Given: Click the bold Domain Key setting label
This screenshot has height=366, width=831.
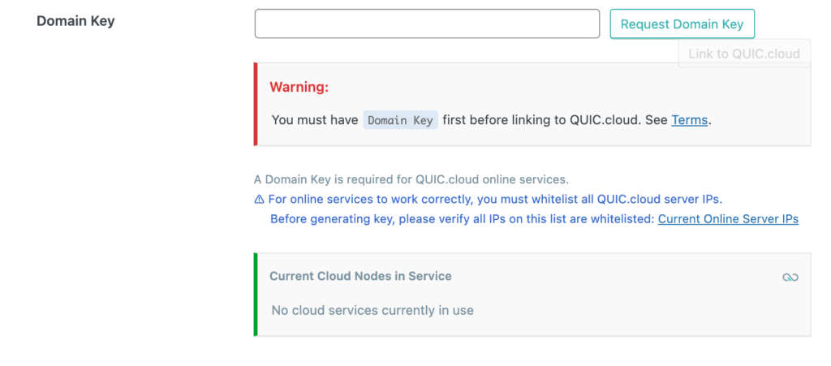Looking at the screenshot, I should [x=75, y=21].
